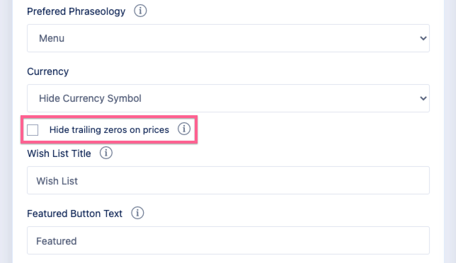Screen dimensions: 456x263
Task: Select the 'Menu' value text in dropdown
Action: (52, 38)
